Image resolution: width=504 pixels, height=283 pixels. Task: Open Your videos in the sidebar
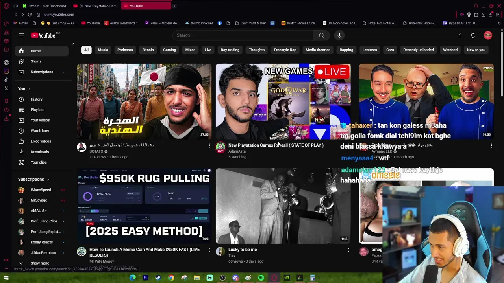41,120
